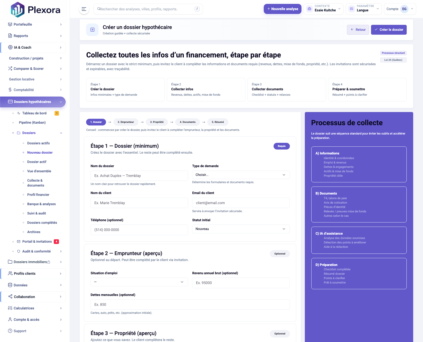Switch to the 4. Documents step tab
Image resolution: width=423 pixels, height=342 pixels.
click(x=187, y=122)
